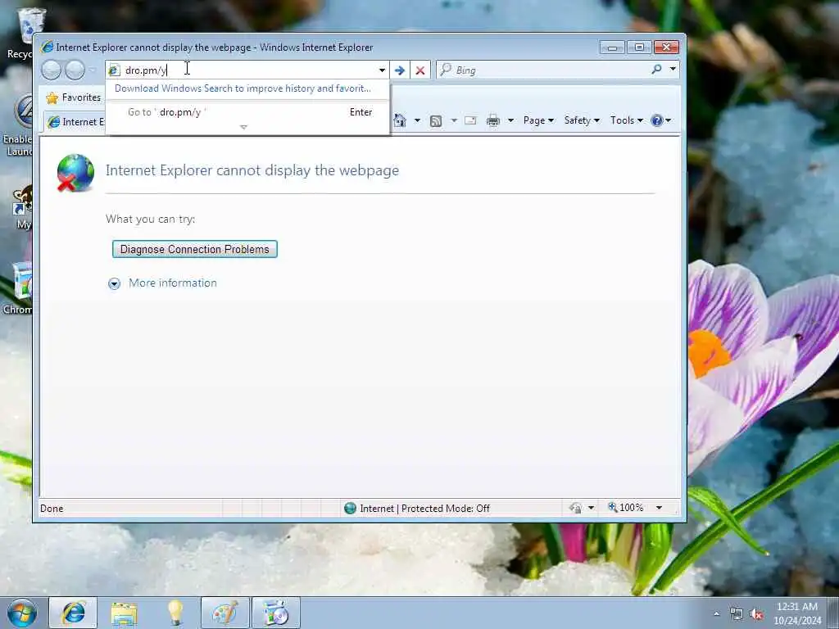This screenshot has height=629, width=839.
Task: Expand autocomplete list with down chevron
Action: coord(243,127)
